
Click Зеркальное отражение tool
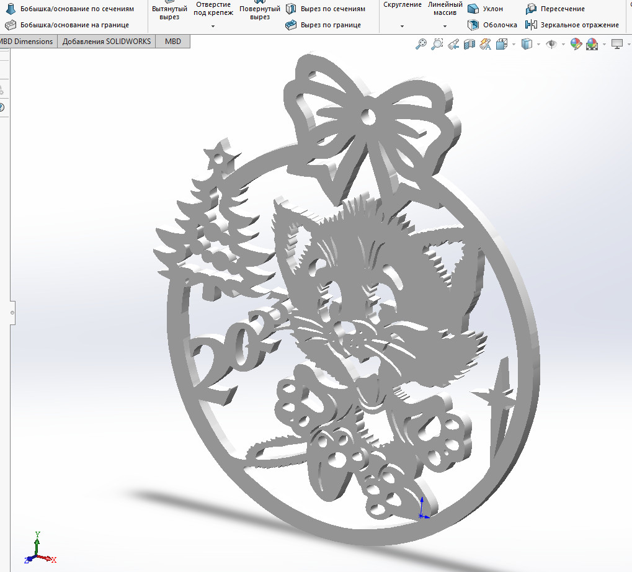pyautogui.click(x=572, y=25)
